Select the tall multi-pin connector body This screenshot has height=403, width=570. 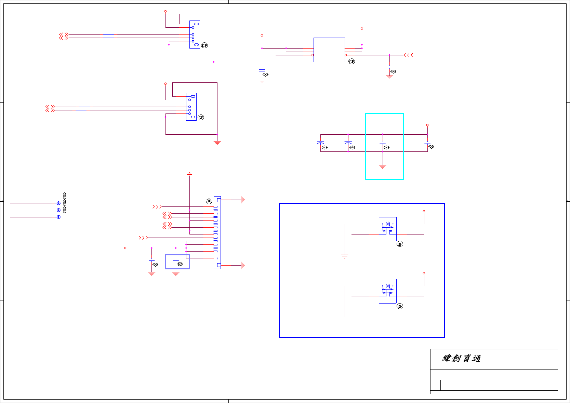click(217, 232)
